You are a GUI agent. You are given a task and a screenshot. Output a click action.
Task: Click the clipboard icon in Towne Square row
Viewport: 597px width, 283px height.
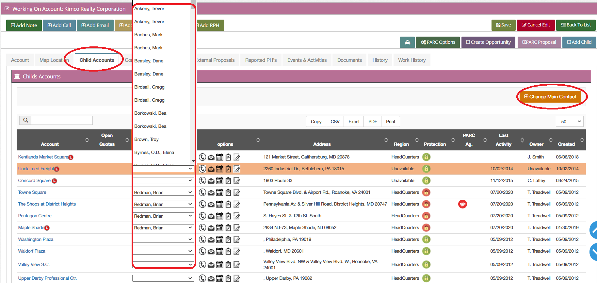(228, 192)
